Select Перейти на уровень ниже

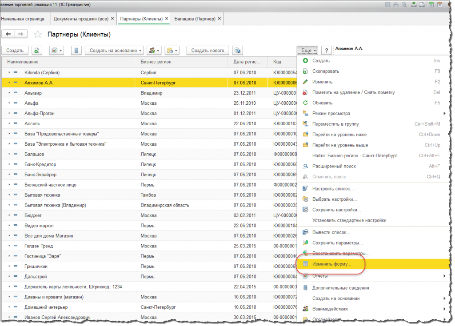(373, 135)
